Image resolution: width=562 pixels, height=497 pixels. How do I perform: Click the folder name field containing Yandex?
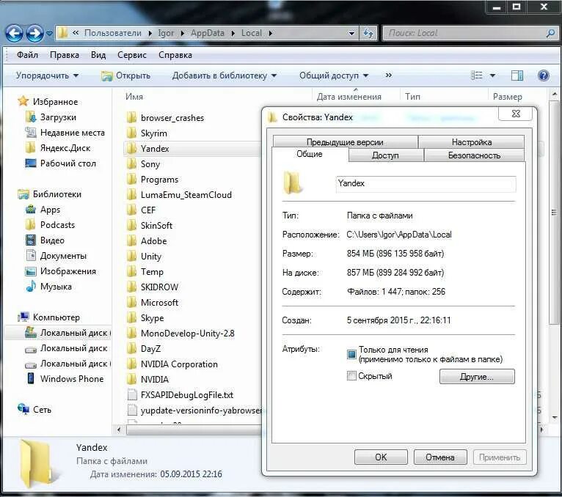(x=426, y=184)
